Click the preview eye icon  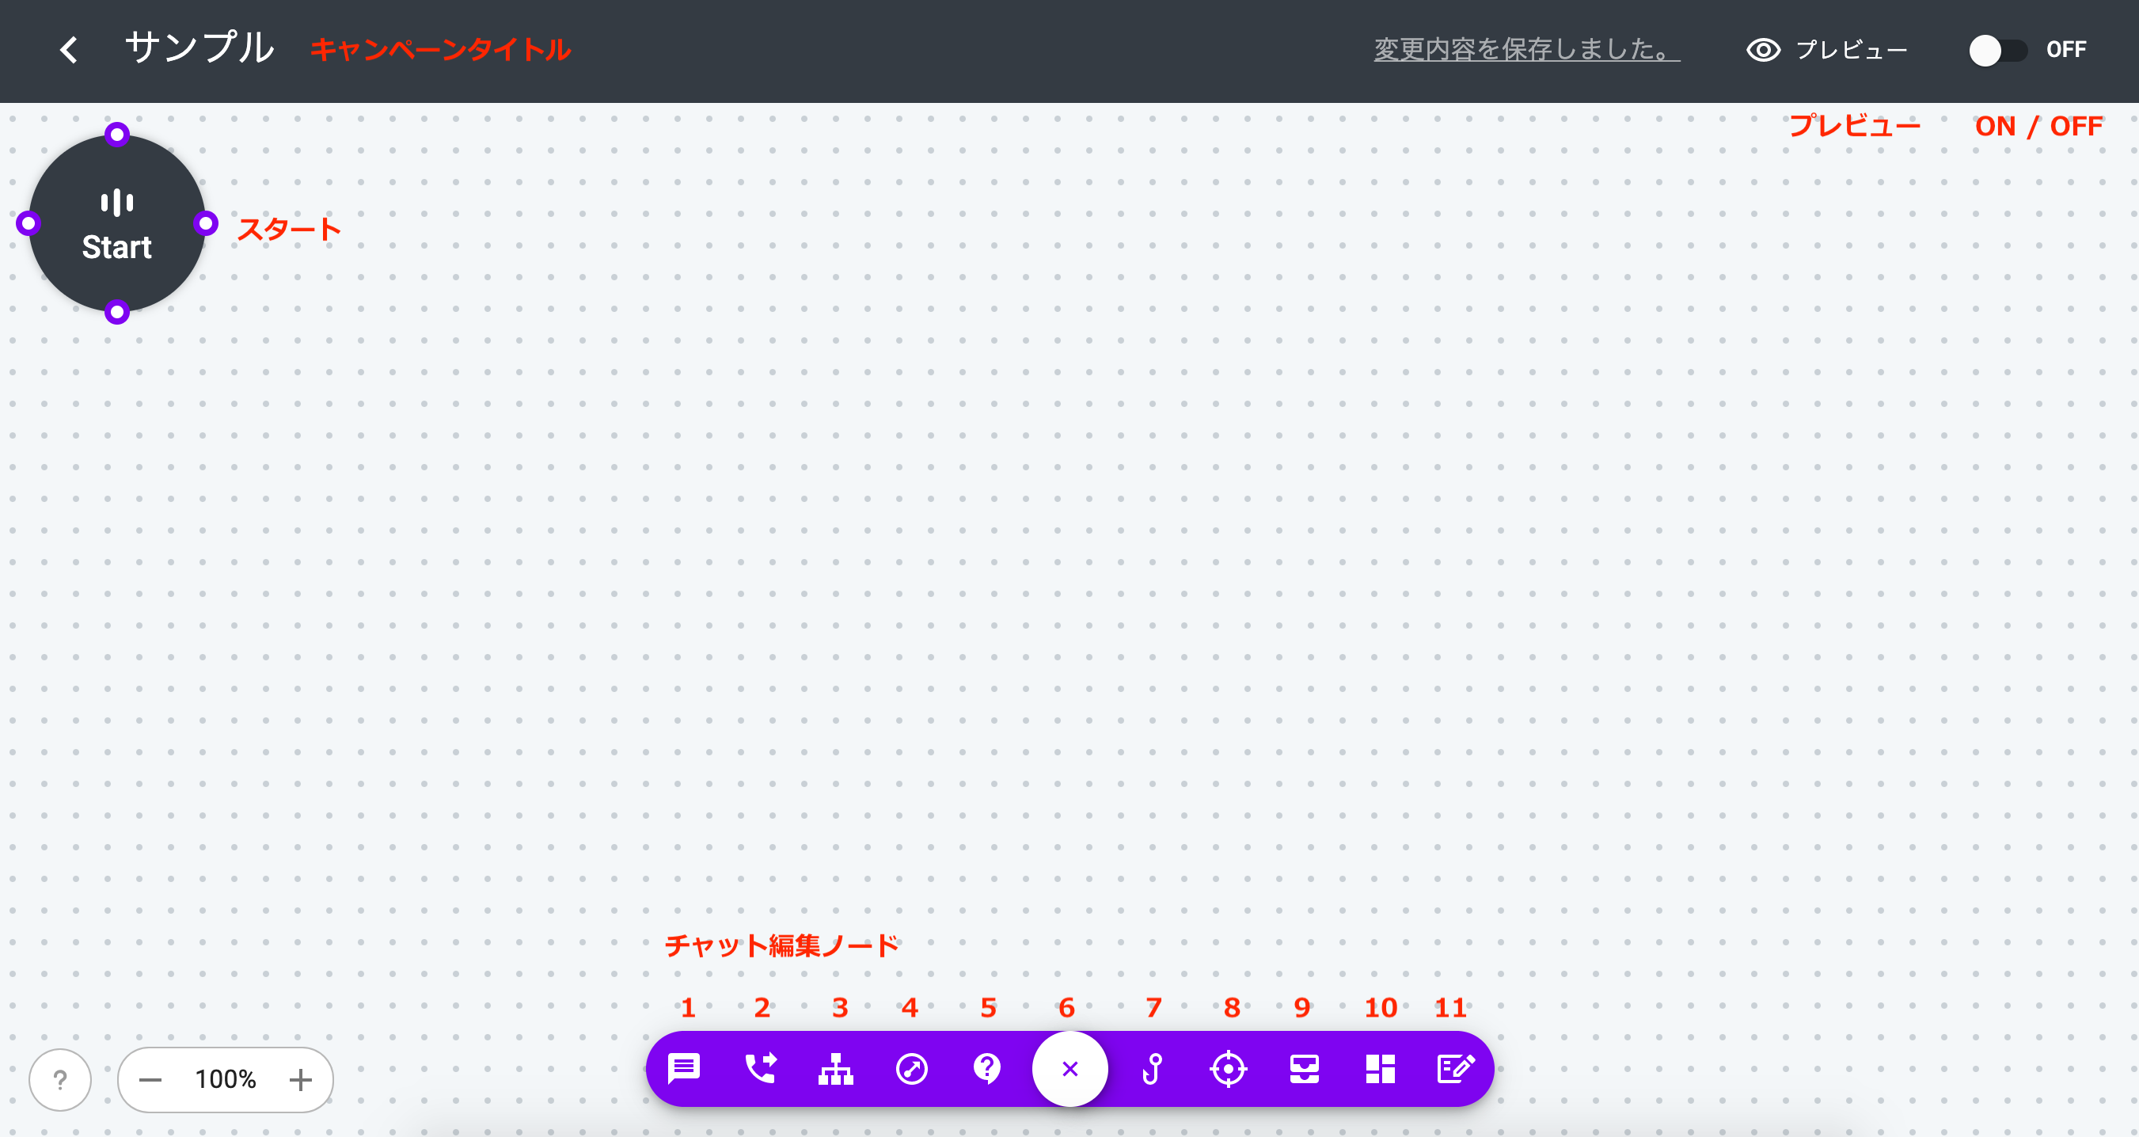pos(1763,50)
